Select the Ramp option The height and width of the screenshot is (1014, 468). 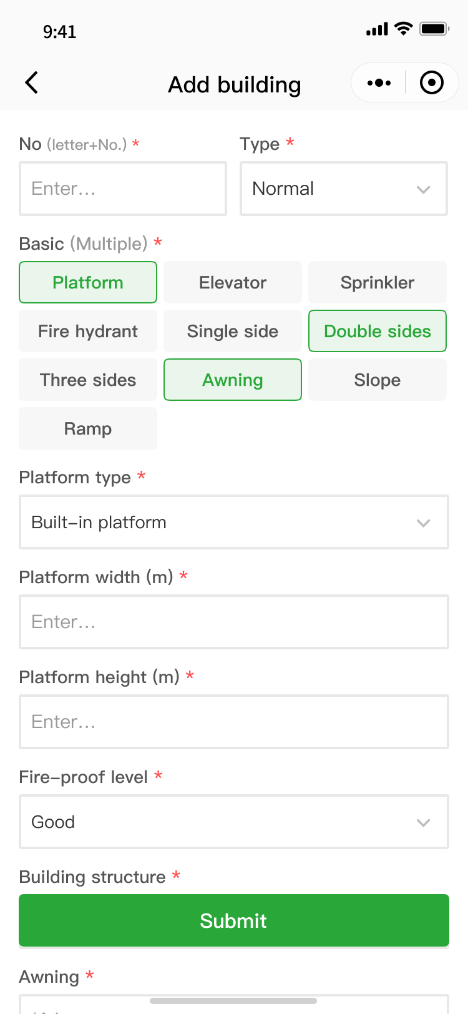(x=88, y=428)
